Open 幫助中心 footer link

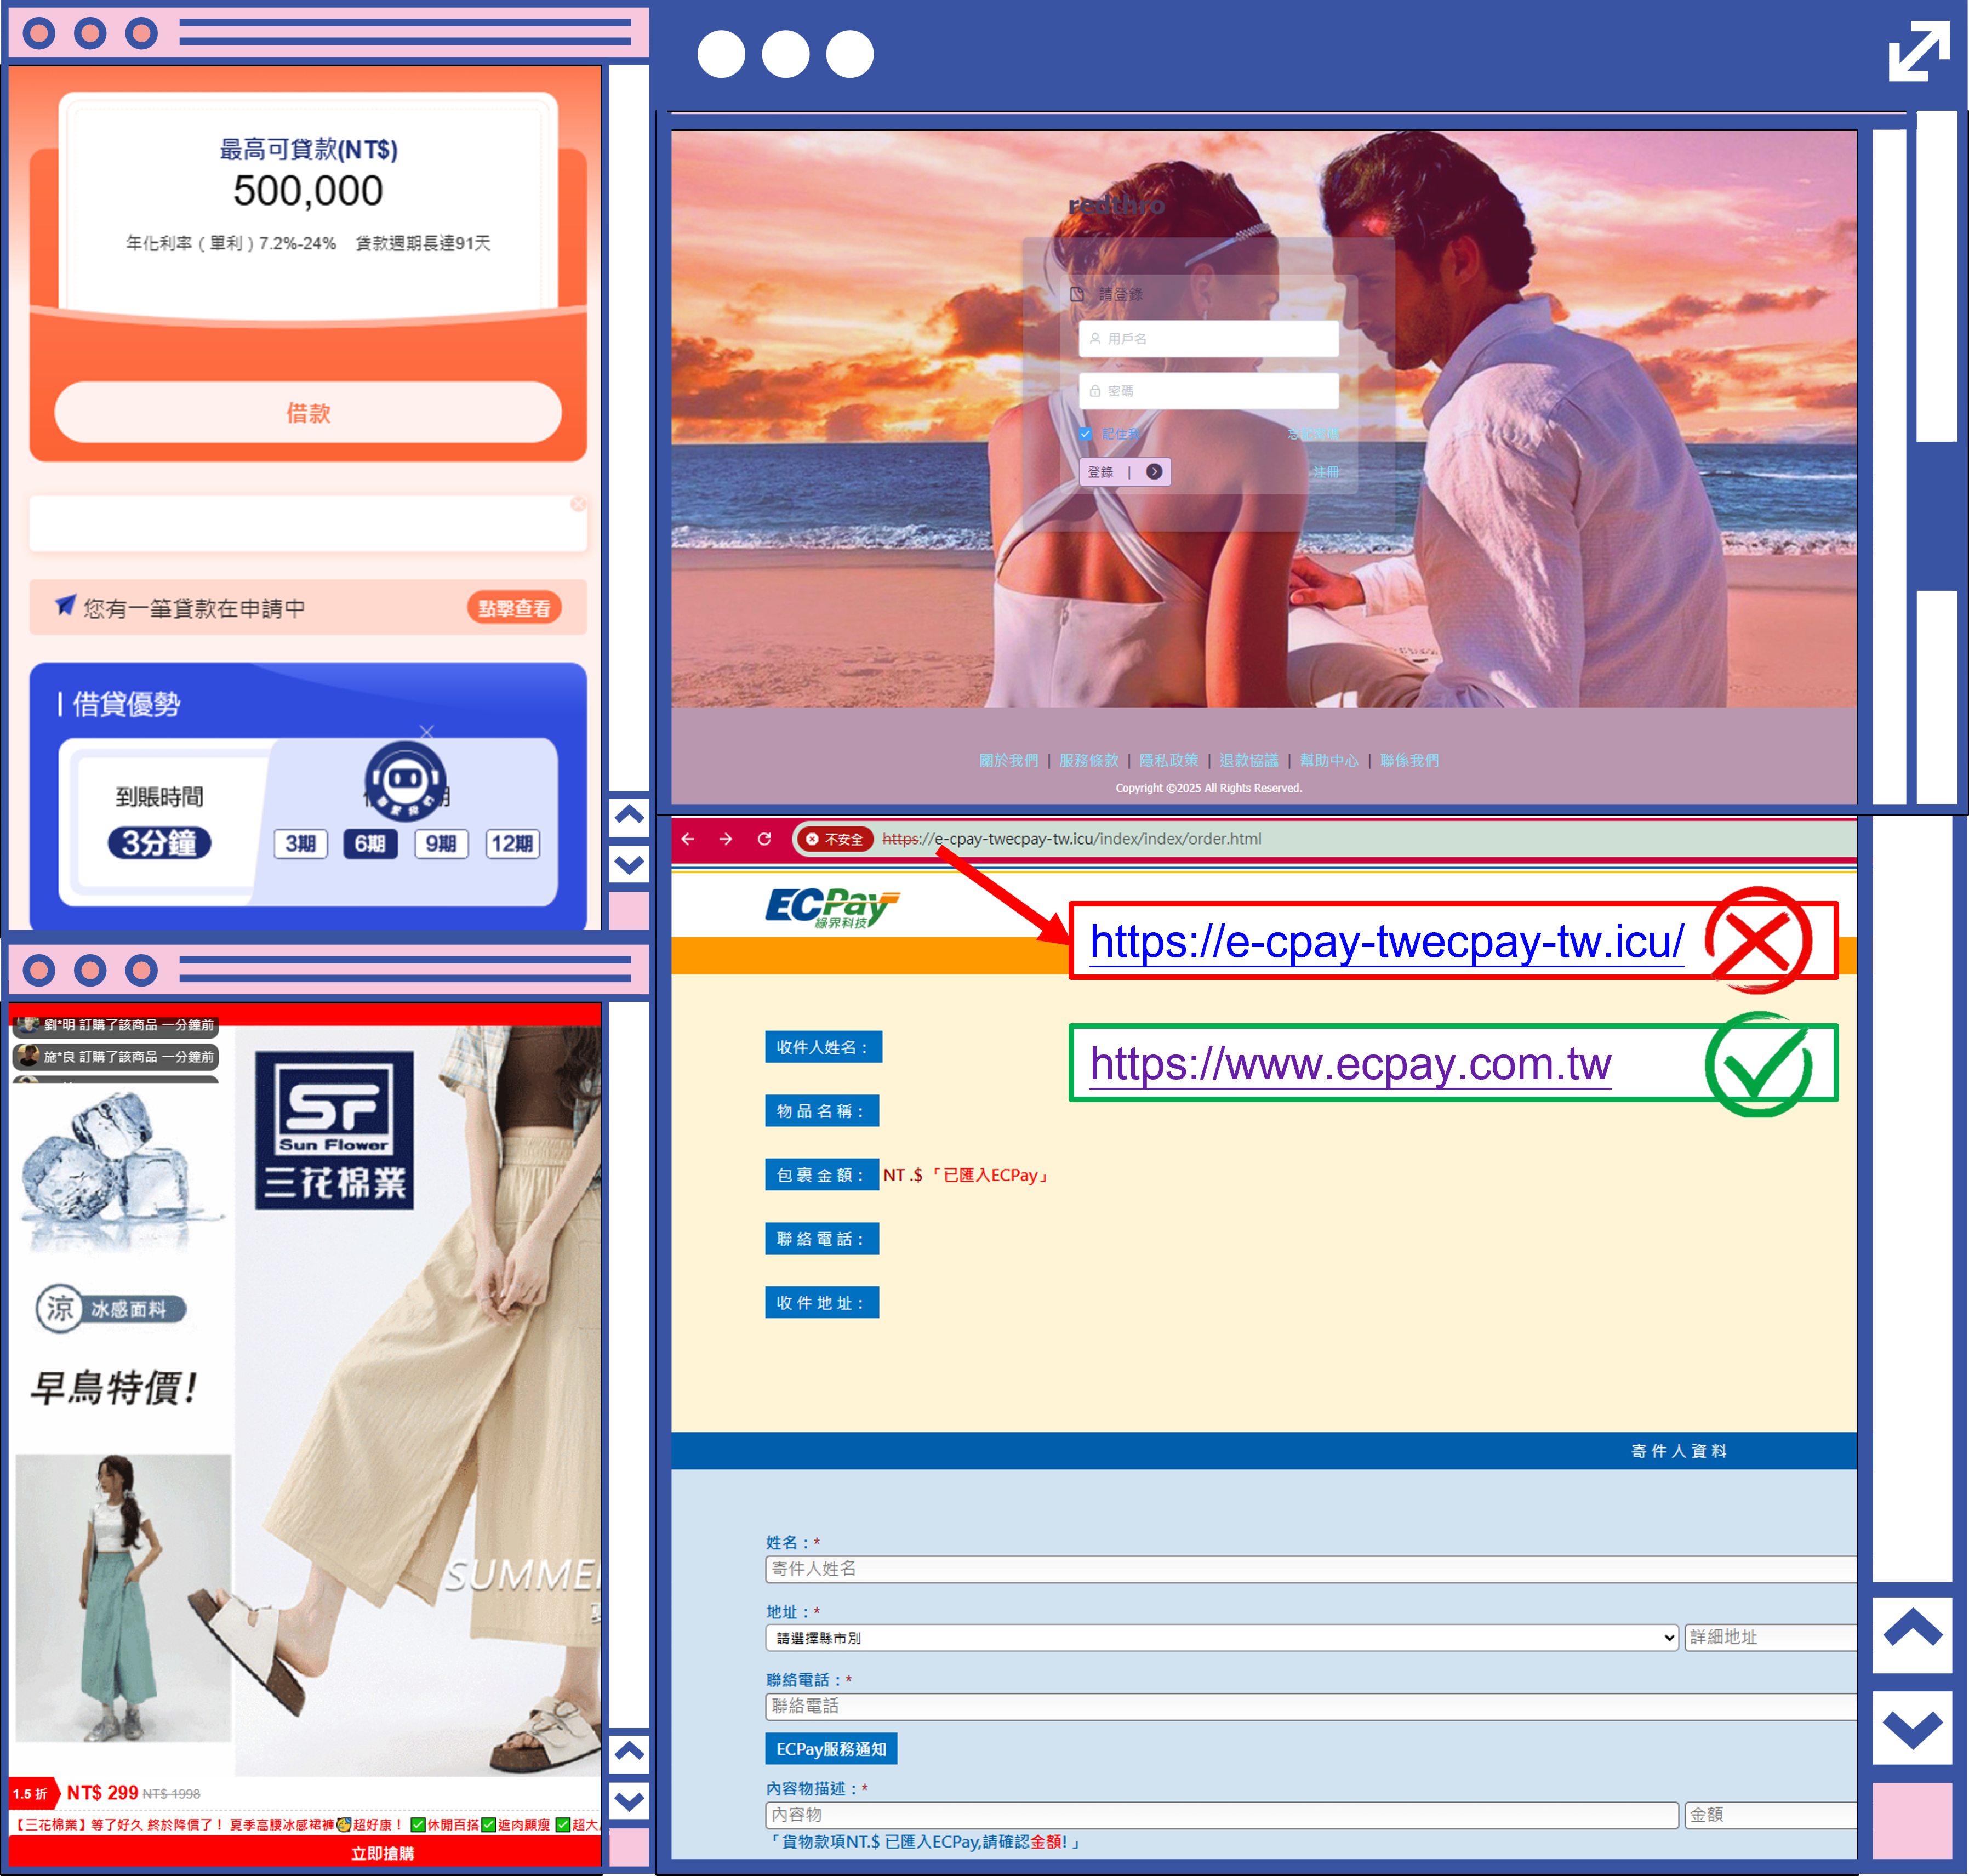pos(1329,761)
